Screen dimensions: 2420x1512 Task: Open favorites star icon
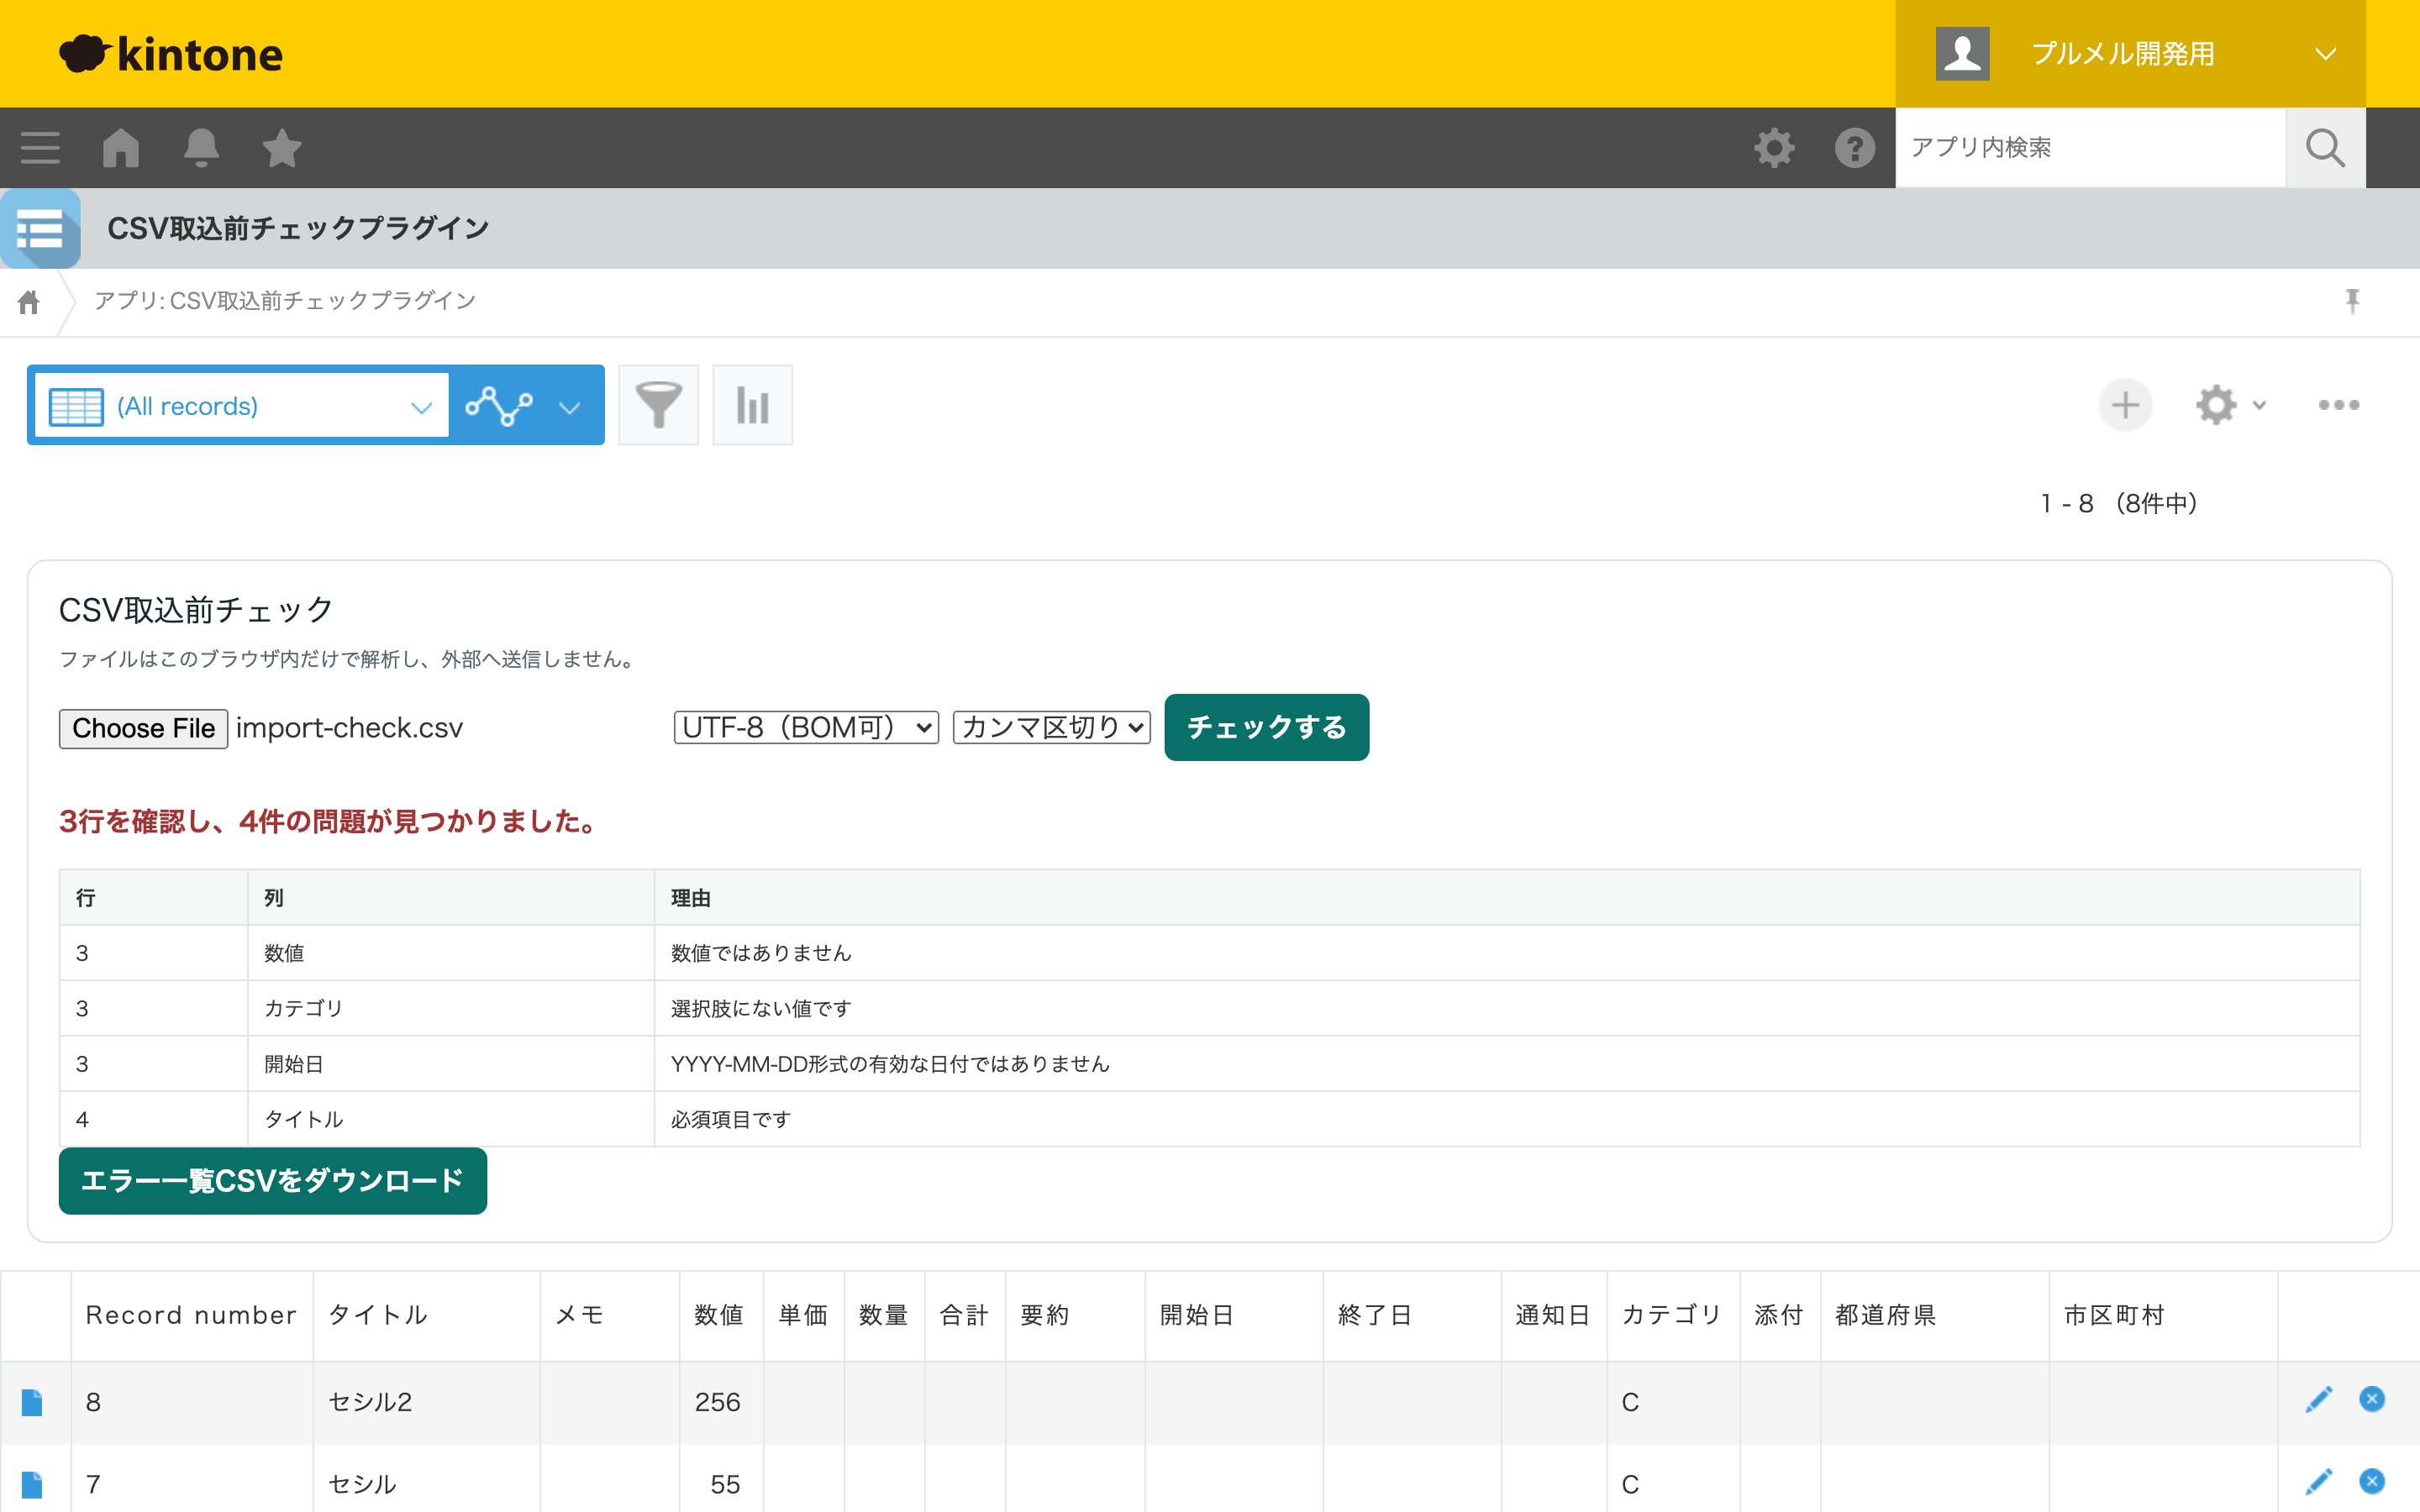[x=282, y=148]
